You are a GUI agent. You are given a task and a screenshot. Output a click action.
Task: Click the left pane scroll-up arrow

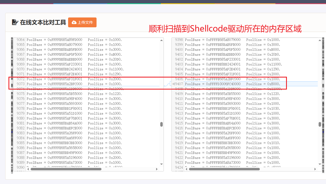[162, 40]
